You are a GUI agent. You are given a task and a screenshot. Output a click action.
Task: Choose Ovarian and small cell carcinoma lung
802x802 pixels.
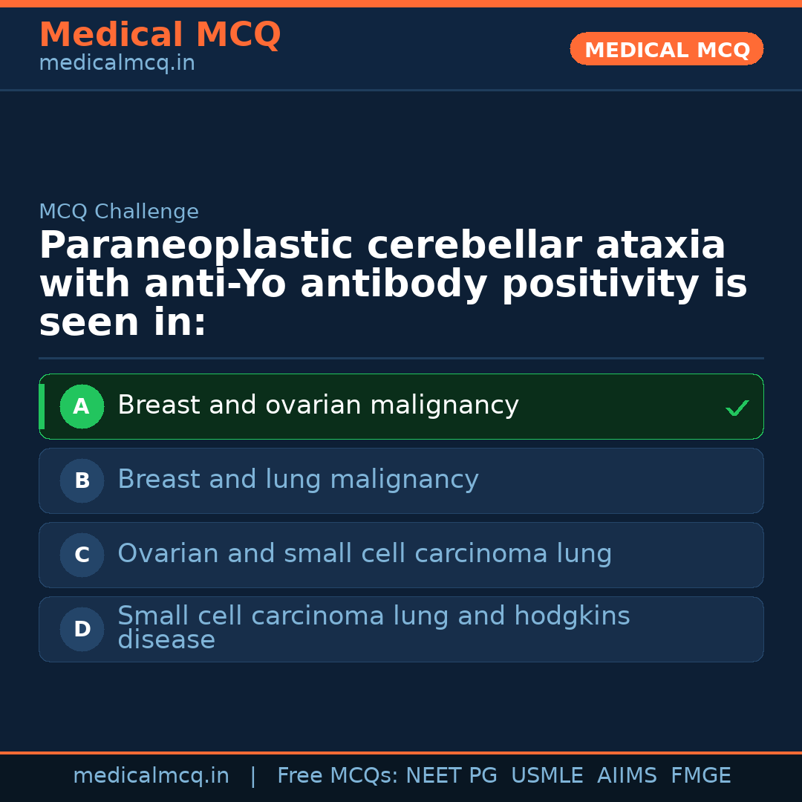(365, 554)
